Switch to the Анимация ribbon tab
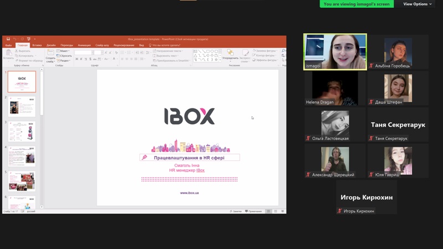 click(84, 45)
